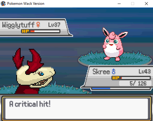Click the Pokemon Wack Version app icon
The width and height of the screenshot is (153, 121).
coord(3,4)
